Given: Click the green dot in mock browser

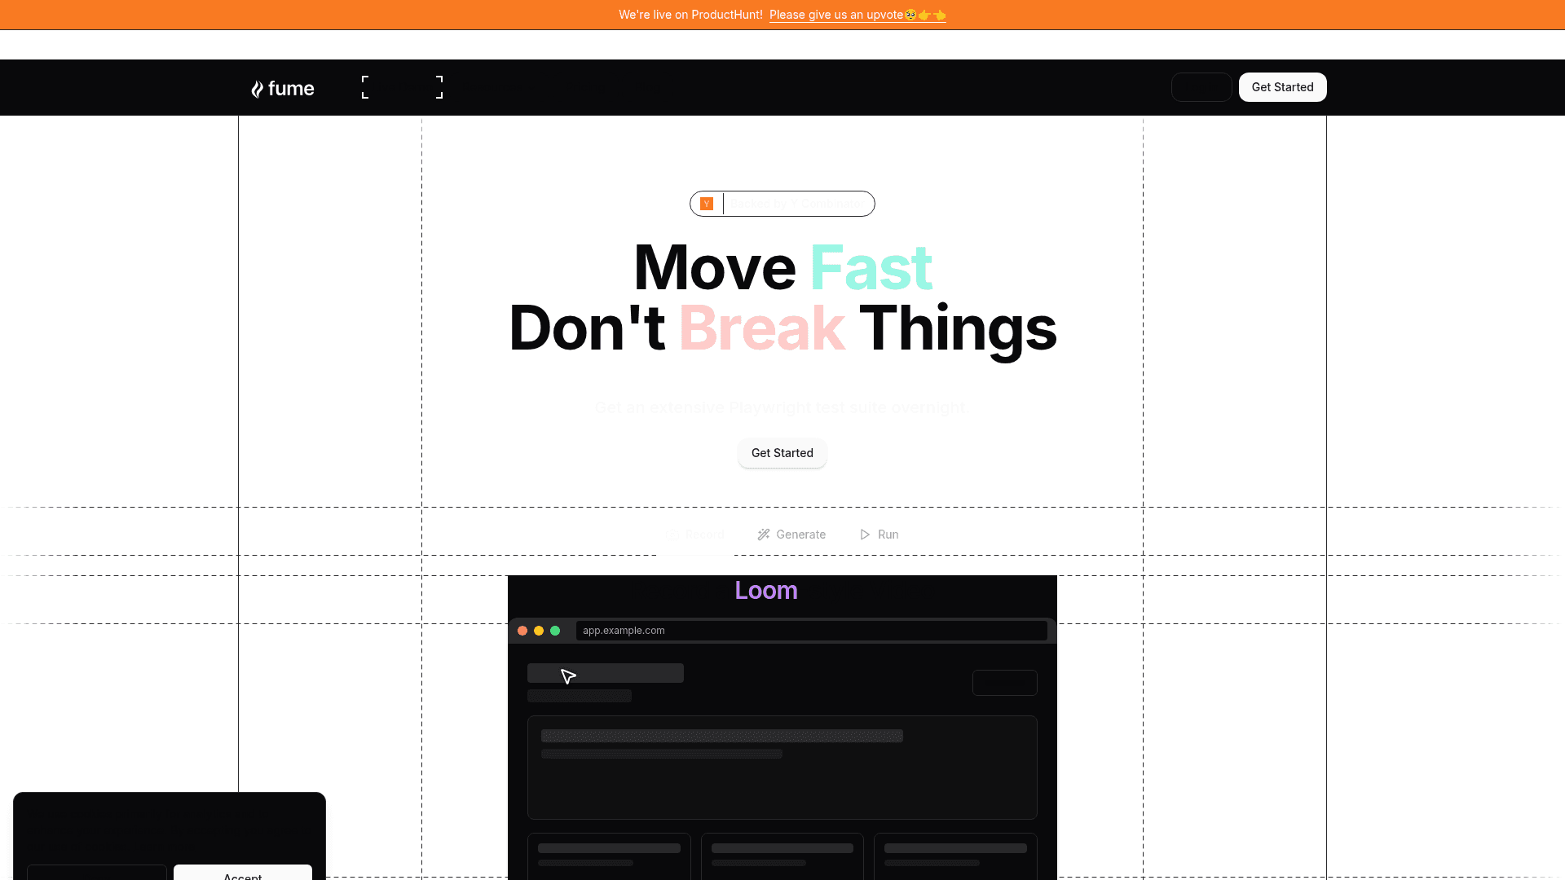Looking at the screenshot, I should tap(555, 631).
